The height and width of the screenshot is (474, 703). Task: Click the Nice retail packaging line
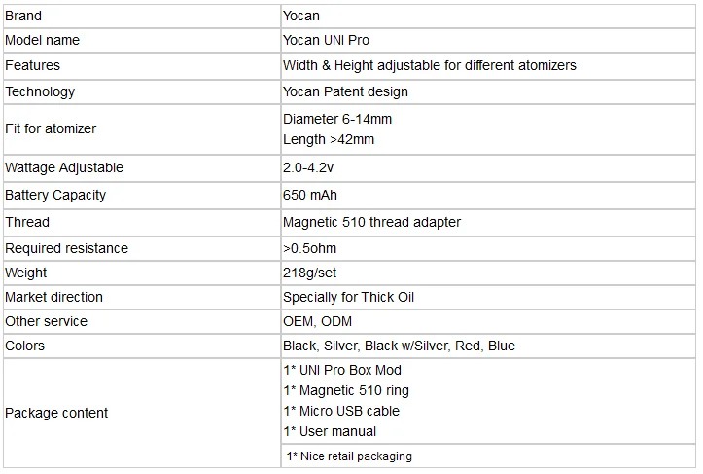pos(349,456)
